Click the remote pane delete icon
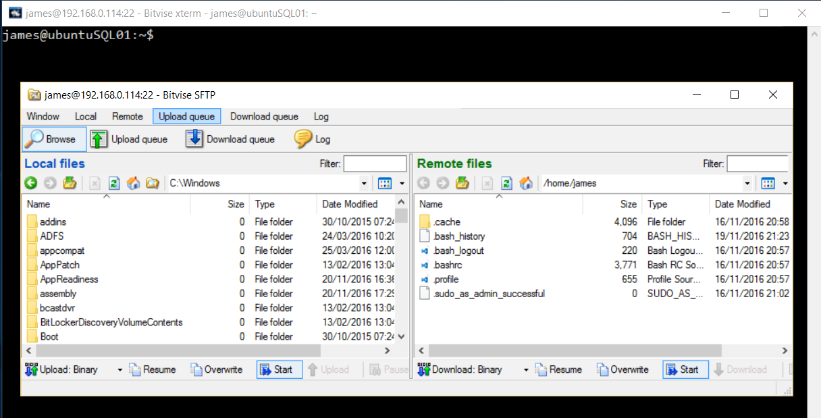Image resolution: width=821 pixels, height=418 pixels. (488, 183)
